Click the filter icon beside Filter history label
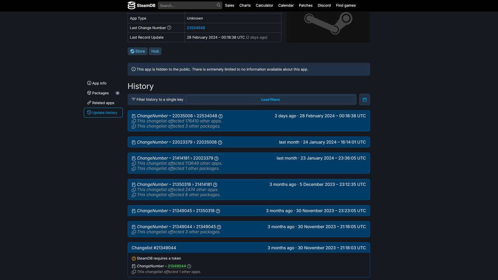The width and height of the screenshot is (498, 280). coord(133,100)
